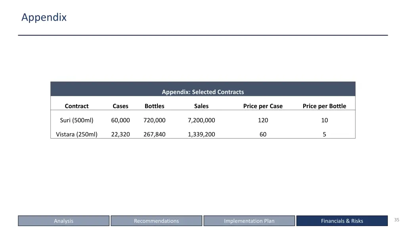Select the 7,200,000 sales value
Image resolution: width=406 pixels, height=228 pixels.
201,120
